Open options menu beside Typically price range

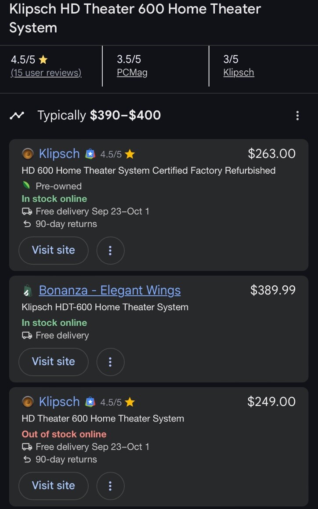click(297, 116)
